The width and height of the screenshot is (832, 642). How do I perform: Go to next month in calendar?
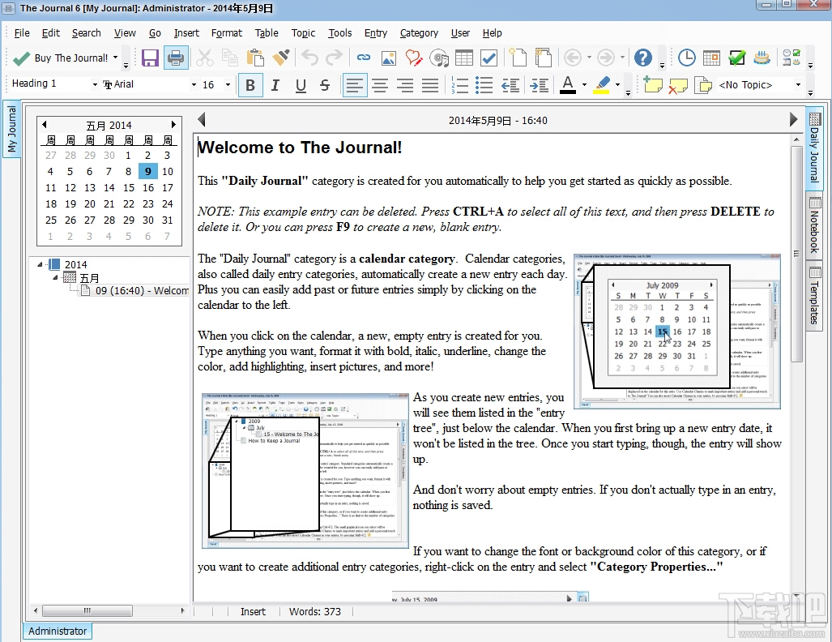click(x=173, y=125)
